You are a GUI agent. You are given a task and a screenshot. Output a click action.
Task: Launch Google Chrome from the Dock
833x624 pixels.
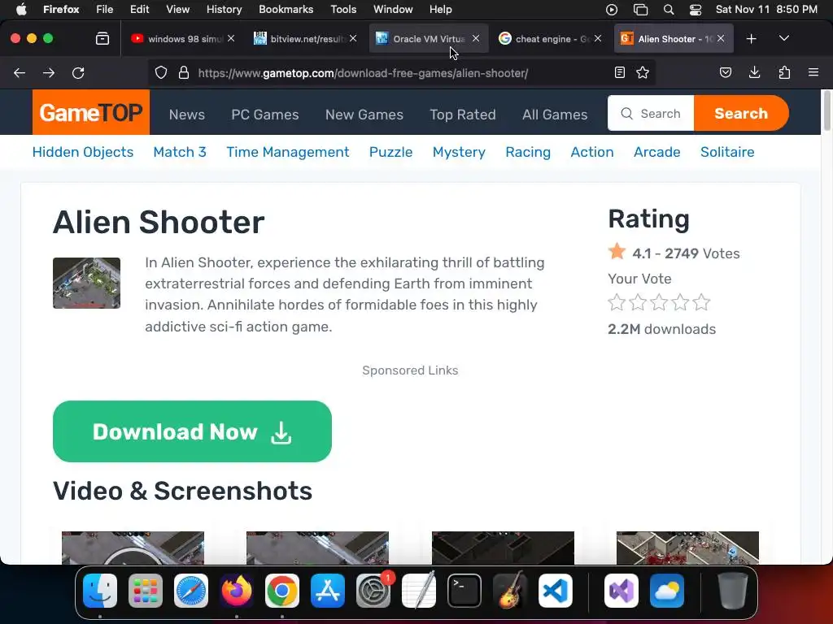coord(282,591)
